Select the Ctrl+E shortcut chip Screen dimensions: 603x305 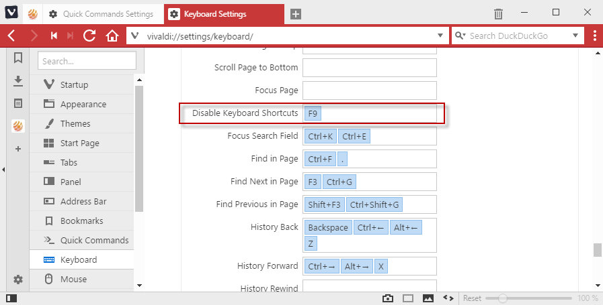pyautogui.click(x=354, y=136)
